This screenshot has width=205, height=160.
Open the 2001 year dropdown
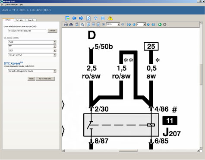tap(55, 50)
